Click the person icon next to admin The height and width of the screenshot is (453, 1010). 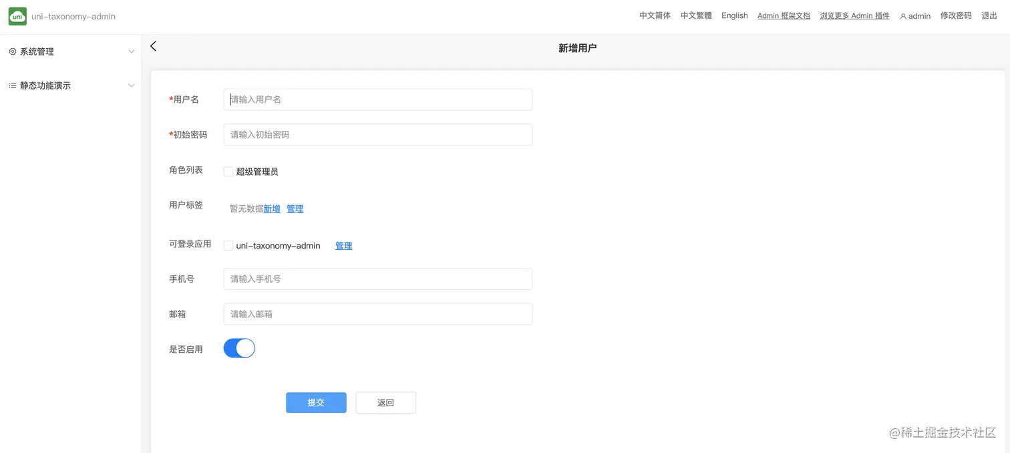(903, 15)
